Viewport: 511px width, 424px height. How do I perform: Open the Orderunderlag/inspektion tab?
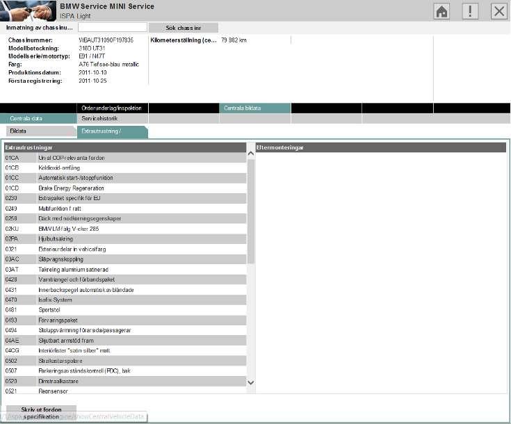click(113, 108)
